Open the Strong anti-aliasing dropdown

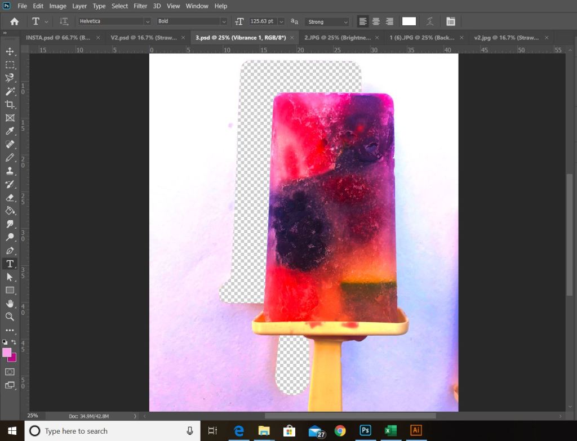(x=345, y=21)
